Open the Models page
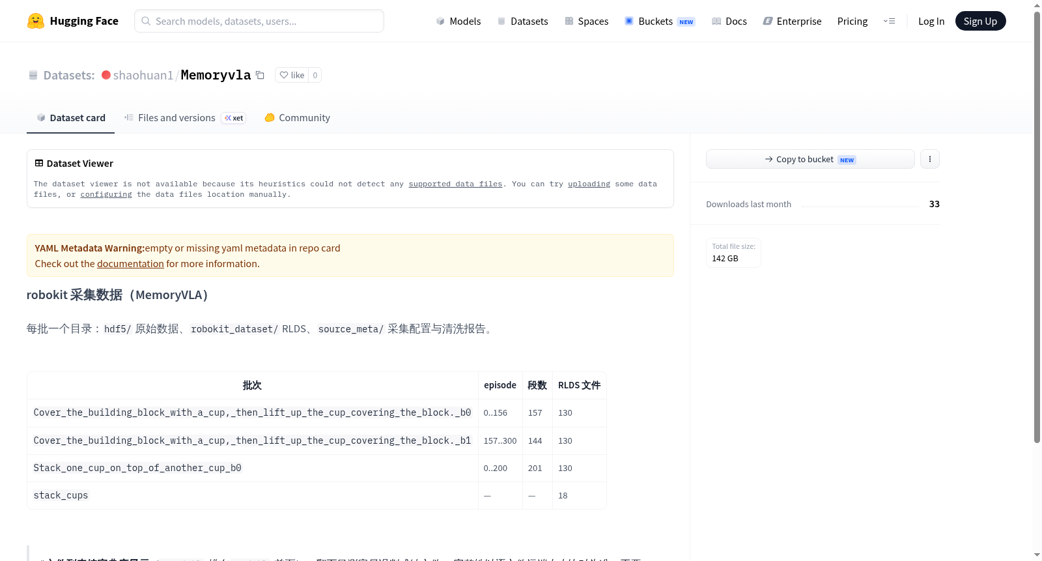The image size is (1042, 561). pyautogui.click(x=458, y=21)
